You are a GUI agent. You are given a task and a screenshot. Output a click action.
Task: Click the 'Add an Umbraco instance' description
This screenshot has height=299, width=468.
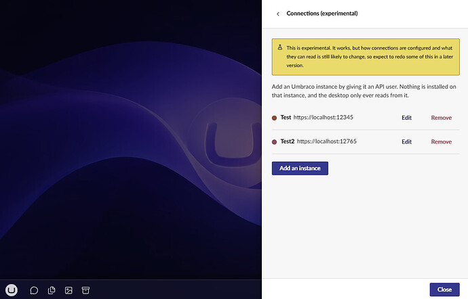[364, 91]
